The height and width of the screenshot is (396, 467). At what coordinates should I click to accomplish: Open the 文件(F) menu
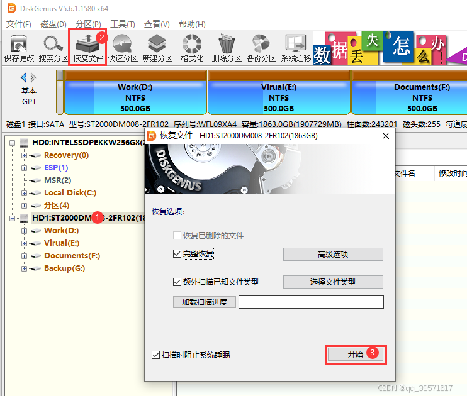tap(19, 24)
